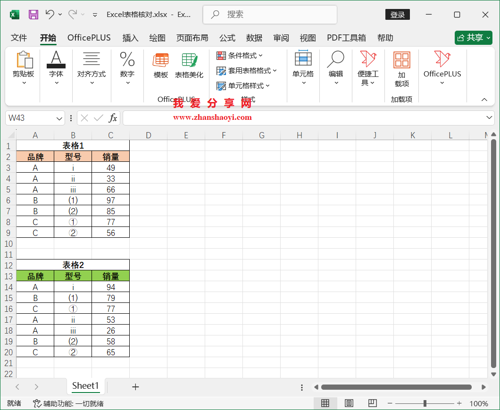Open the 数字 number format group
This screenshot has height=410, width=500.
coord(127,68)
